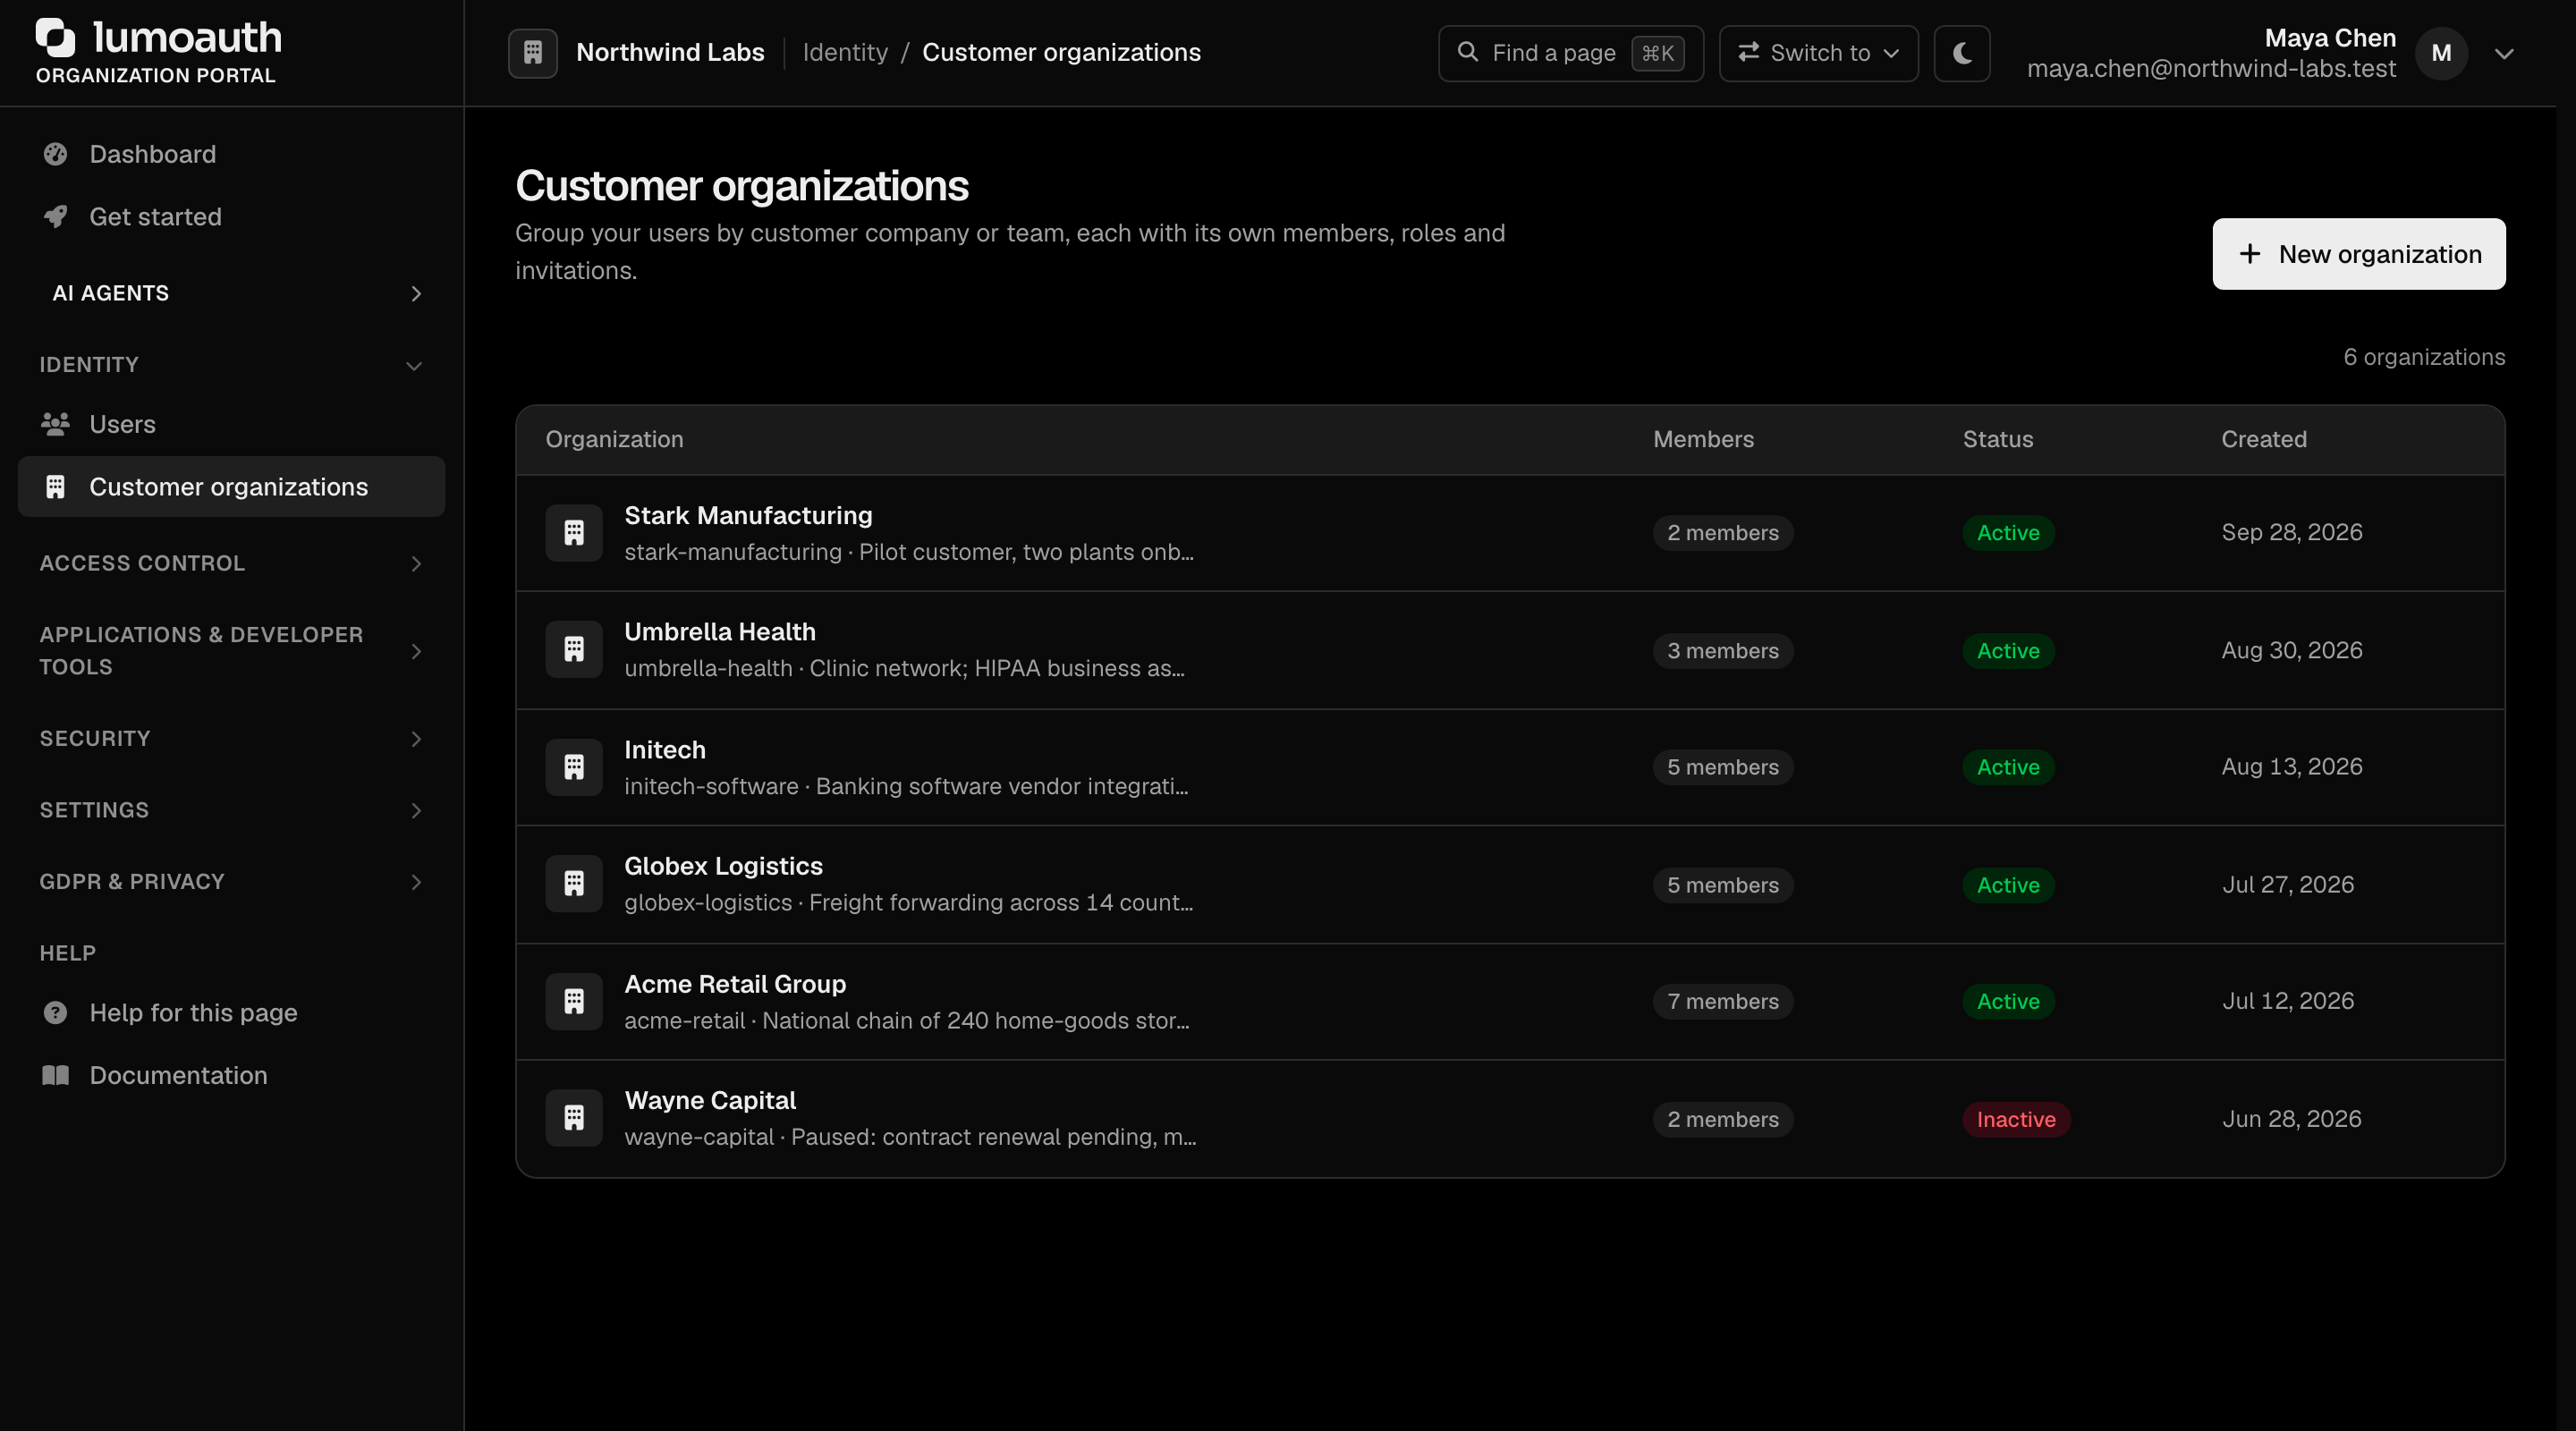Screen dimensions: 2576x1431
Task: Click the Globex Logistics building icon
Action: point(574,884)
